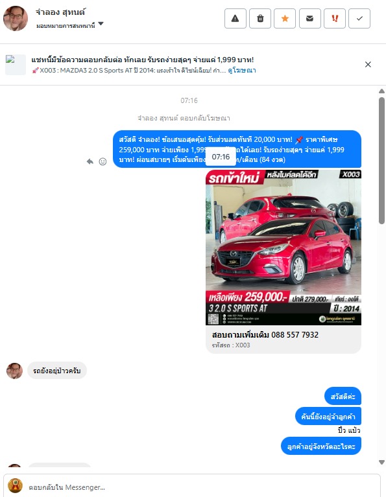This screenshot has width=386, height=497.
Task: Expand the assign conversation dropdown arrow
Action: [101, 24]
